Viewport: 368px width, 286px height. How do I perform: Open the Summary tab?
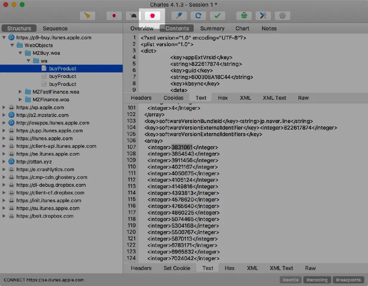point(212,28)
